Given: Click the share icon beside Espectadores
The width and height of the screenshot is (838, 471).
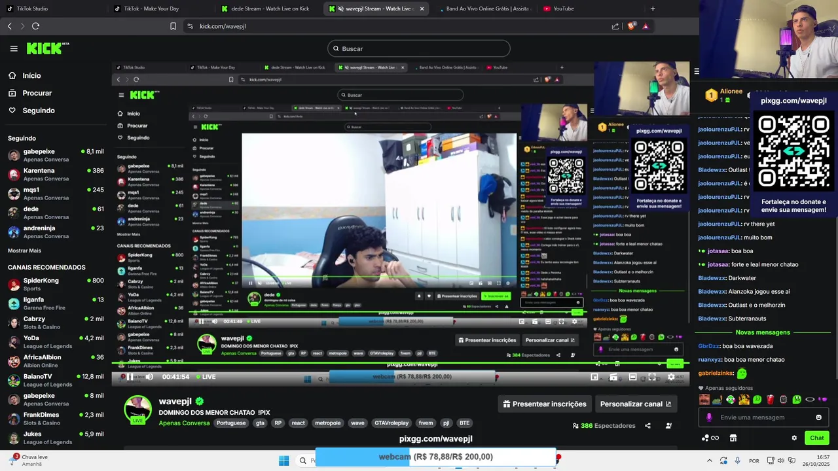Looking at the screenshot, I should [x=647, y=426].
